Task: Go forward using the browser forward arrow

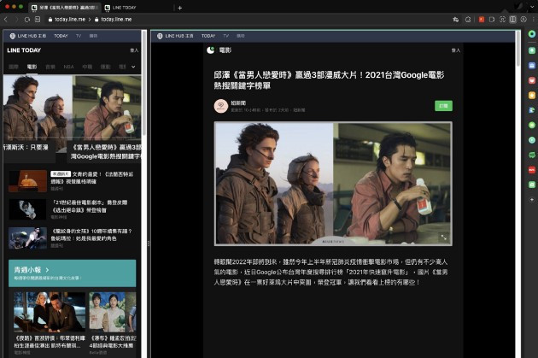Action: click(x=16, y=20)
